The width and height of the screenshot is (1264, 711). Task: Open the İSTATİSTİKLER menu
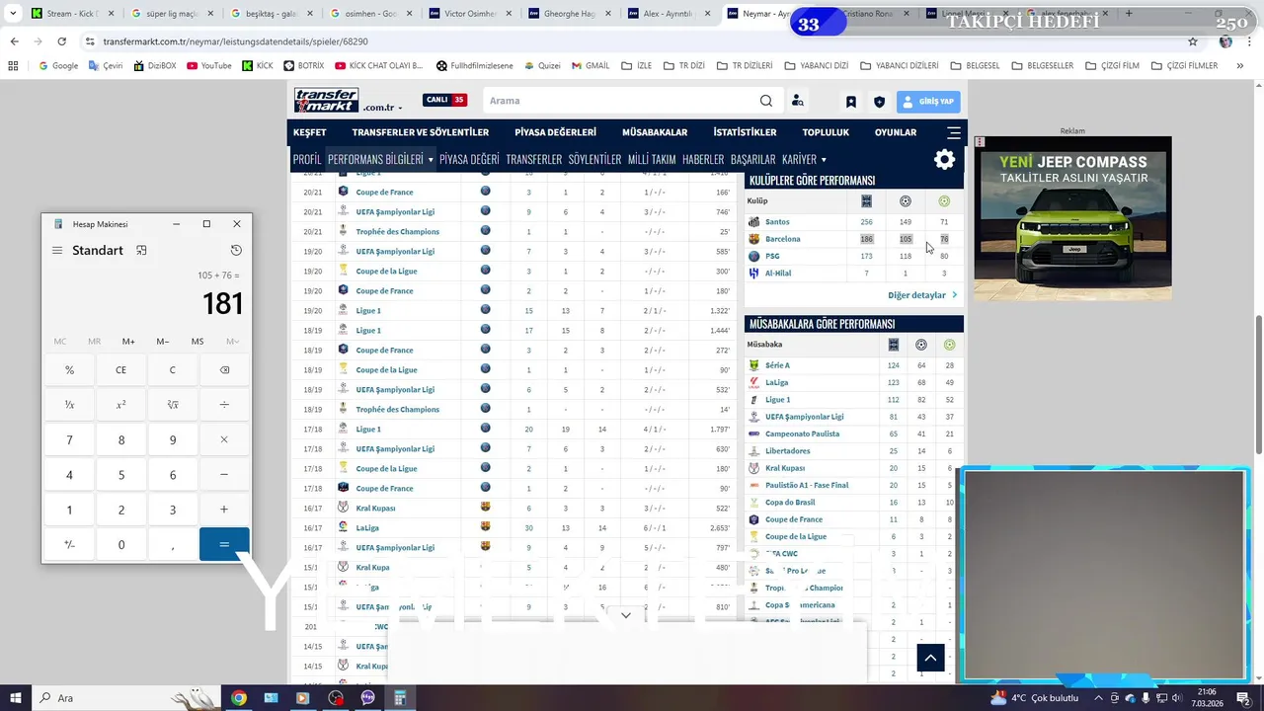745,132
